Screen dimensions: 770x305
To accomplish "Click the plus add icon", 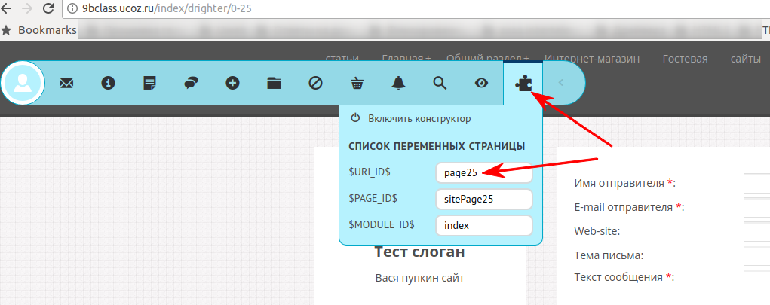I will pyautogui.click(x=233, y=84).
